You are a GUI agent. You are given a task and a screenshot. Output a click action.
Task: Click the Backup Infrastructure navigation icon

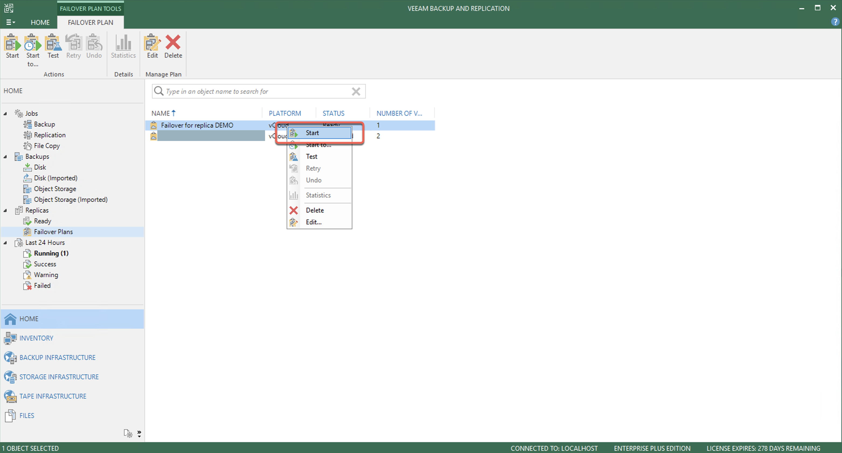10,358
